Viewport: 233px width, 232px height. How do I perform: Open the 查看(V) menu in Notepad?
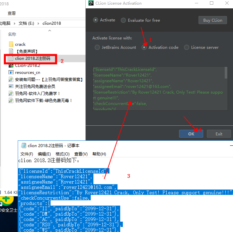(81, 154)
